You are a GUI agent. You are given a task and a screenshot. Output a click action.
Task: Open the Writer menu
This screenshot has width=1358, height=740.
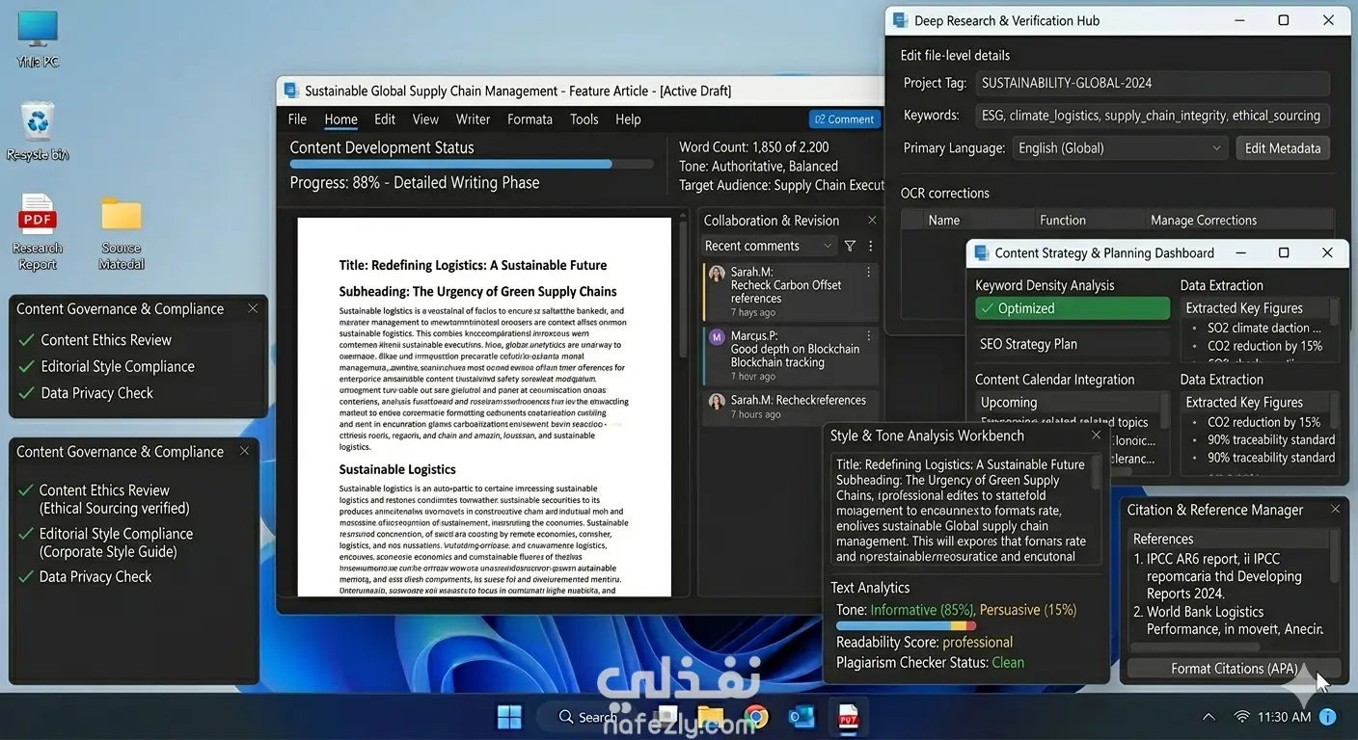[x=473, y=119]
